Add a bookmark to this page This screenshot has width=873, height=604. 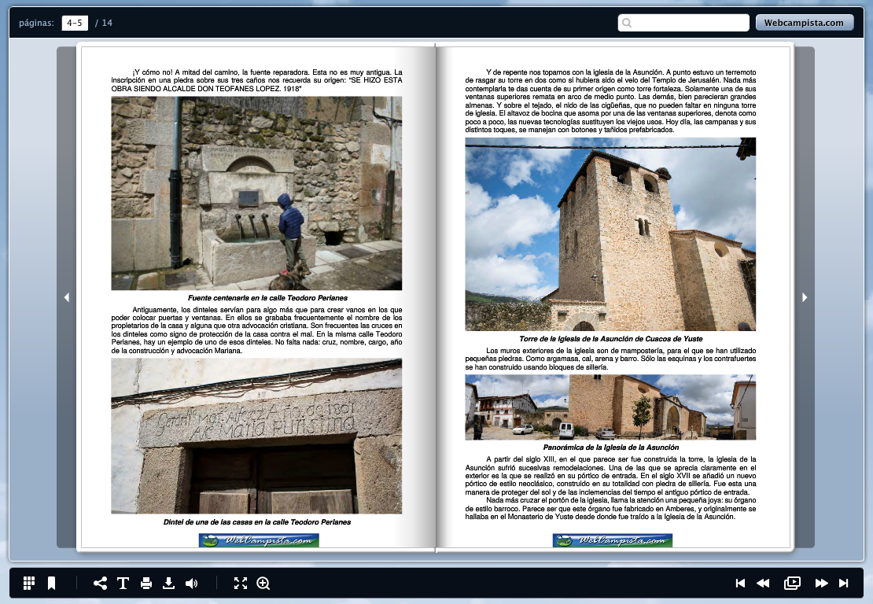pyautogui.click(x=51, y=583)
